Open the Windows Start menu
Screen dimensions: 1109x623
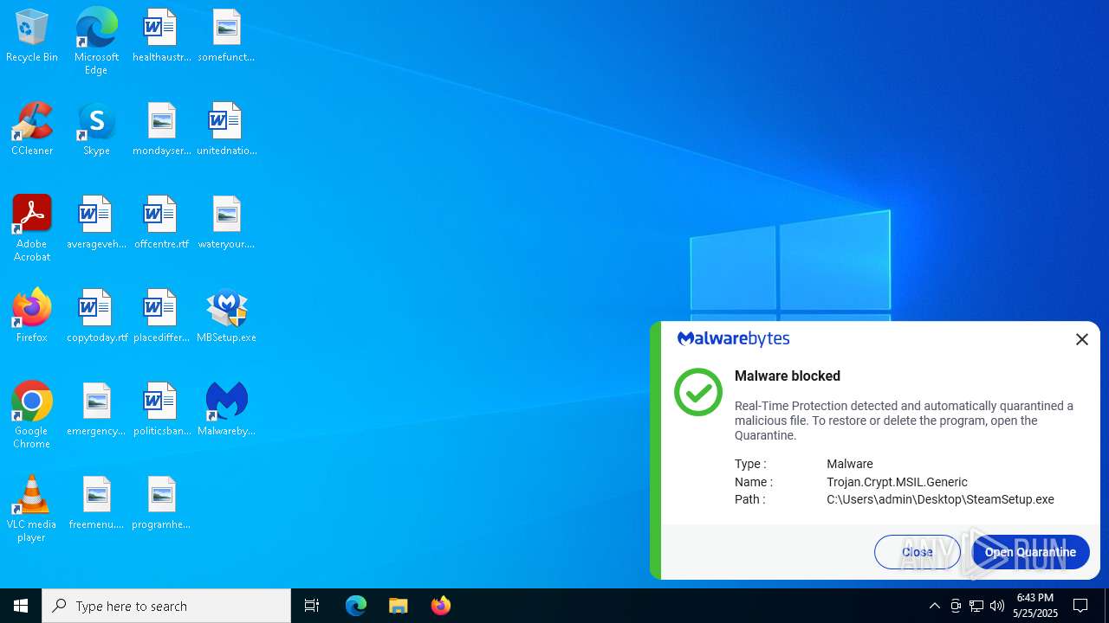[21, 606]
